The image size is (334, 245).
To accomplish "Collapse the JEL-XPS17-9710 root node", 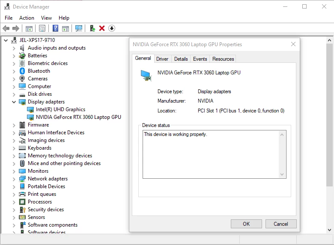I will pos(6,40).
